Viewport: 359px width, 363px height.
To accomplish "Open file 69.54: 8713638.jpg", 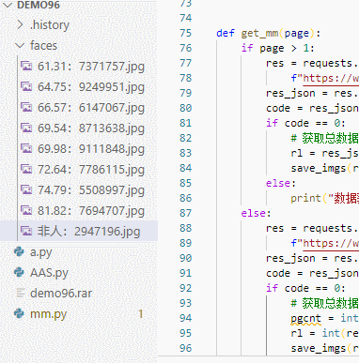I will [91, 129].
